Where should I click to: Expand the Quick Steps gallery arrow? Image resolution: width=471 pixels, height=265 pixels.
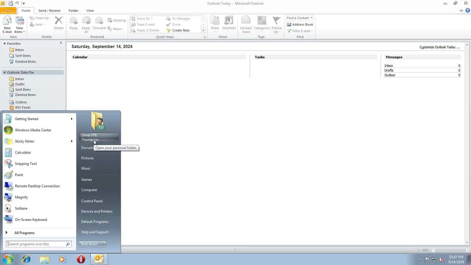pos(203,30)
